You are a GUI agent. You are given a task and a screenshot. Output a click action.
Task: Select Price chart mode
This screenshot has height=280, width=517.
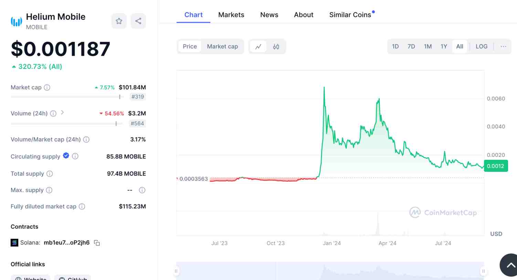coord(190,46)
